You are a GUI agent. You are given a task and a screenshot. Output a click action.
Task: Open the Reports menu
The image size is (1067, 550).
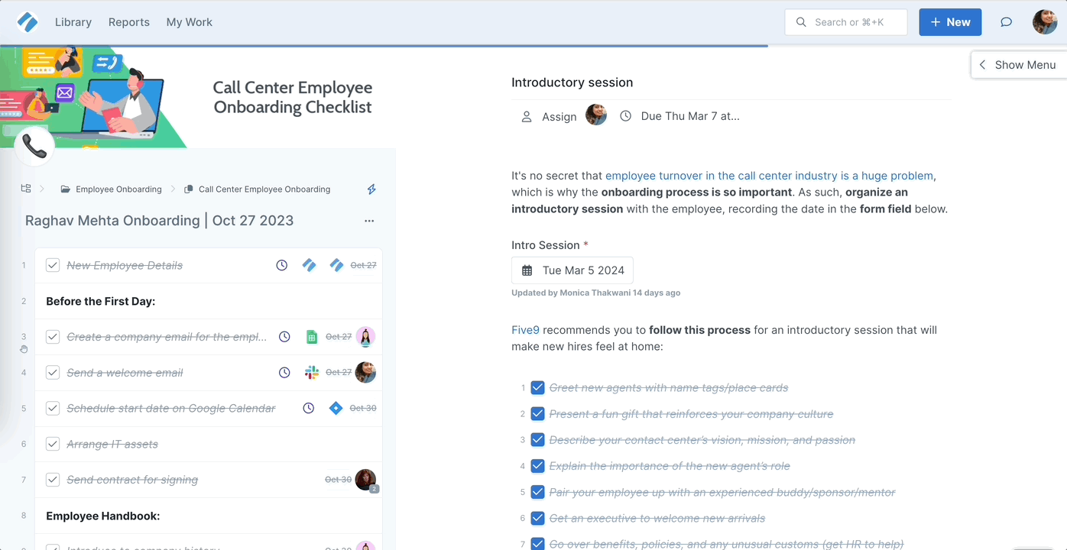pos(129,22)
